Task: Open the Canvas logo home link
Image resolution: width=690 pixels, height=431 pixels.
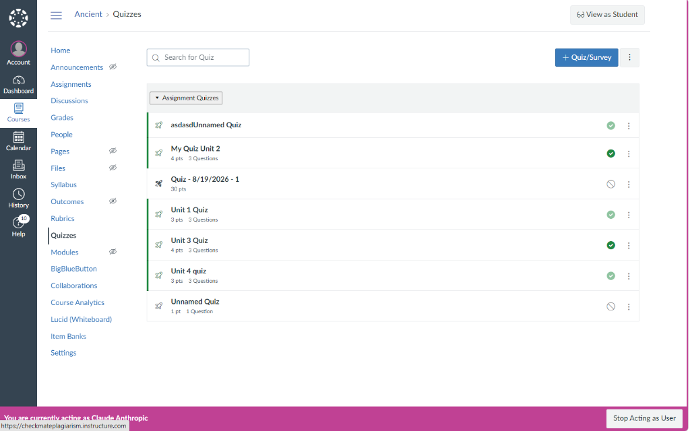Action: point(18,18)
